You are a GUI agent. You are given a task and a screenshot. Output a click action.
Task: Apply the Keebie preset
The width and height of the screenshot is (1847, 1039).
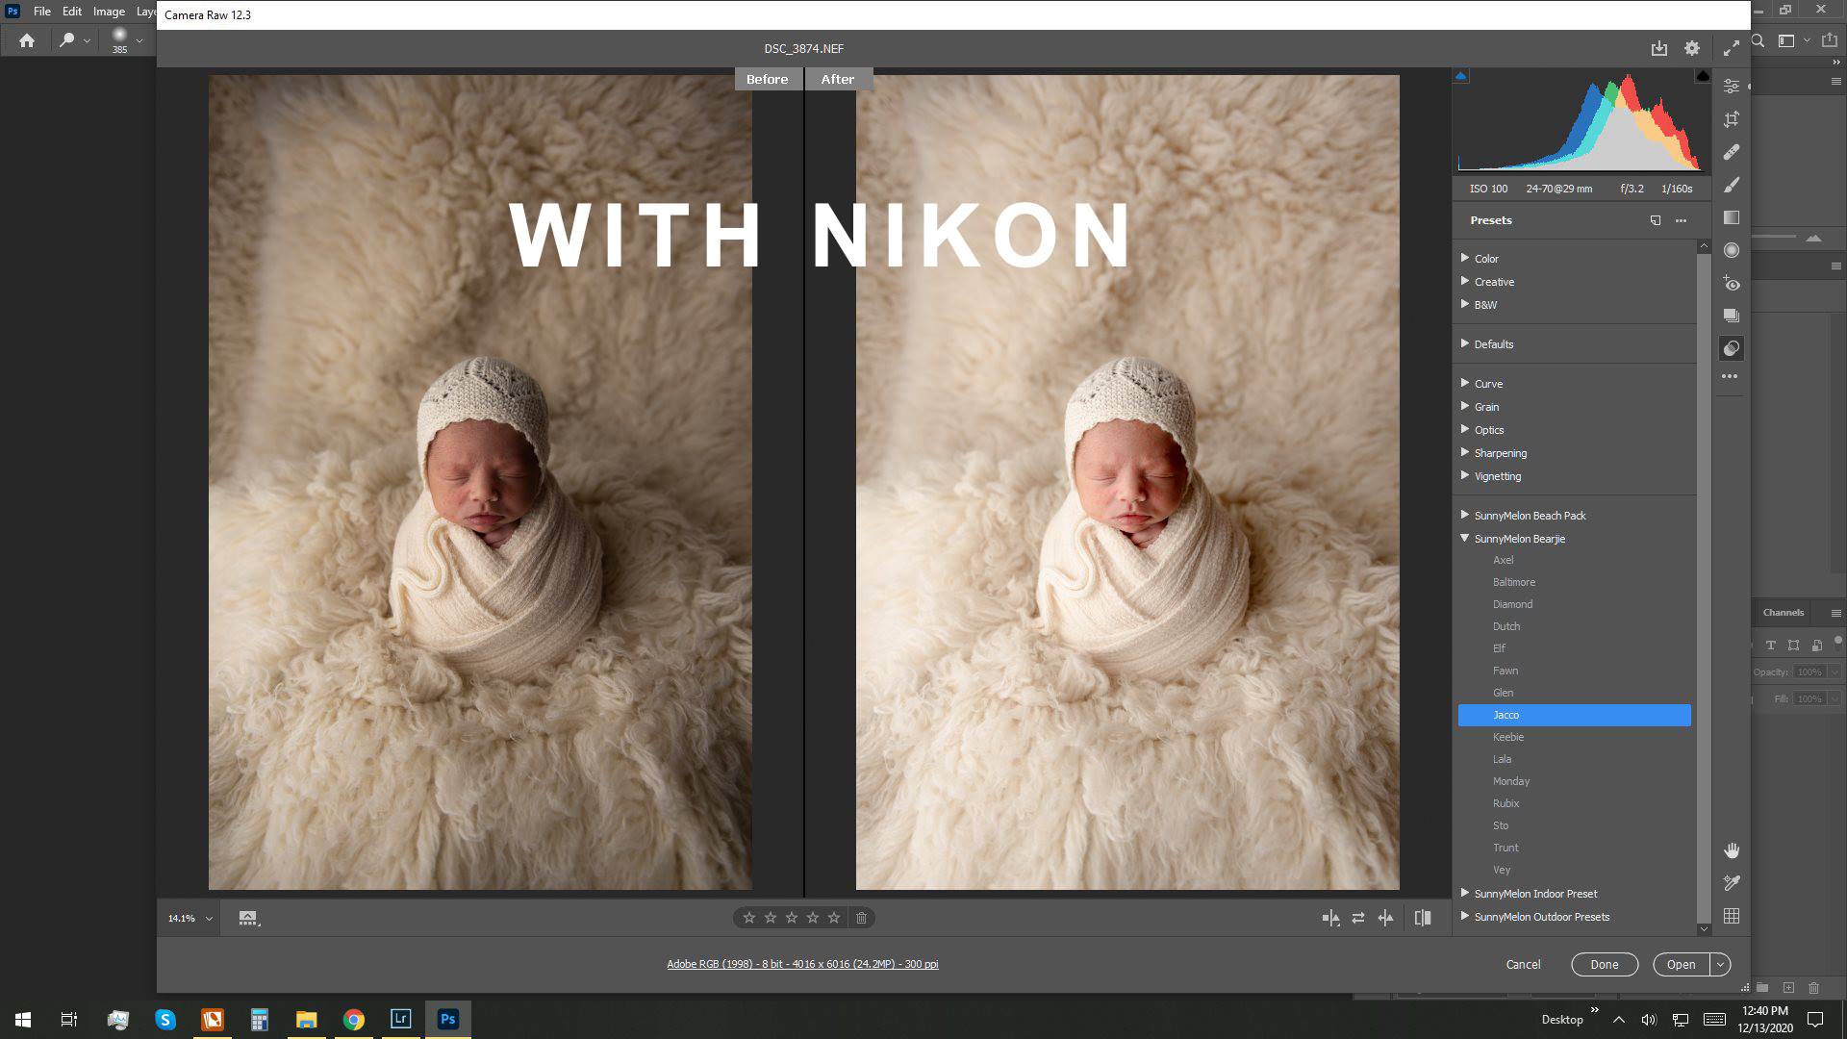coord(1507,737)
